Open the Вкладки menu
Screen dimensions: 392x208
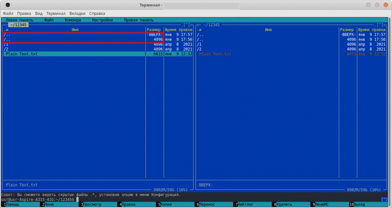(x=77, y=14)
